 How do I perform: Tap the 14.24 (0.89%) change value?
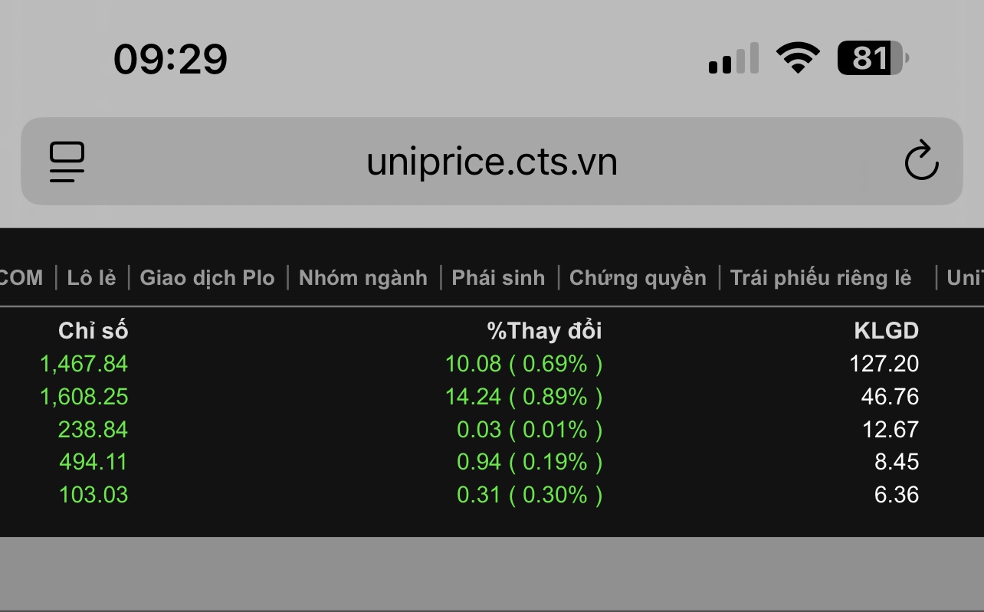click(x=523, y=397)
